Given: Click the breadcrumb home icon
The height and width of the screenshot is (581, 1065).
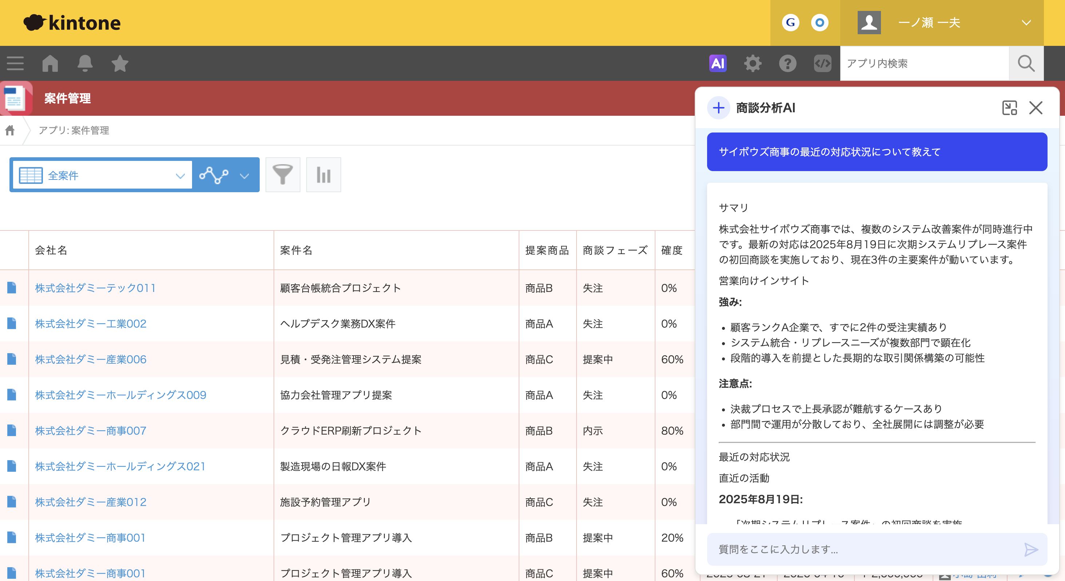Looking at the screenshot, I should pyautogui.click(x=10, y=130).
